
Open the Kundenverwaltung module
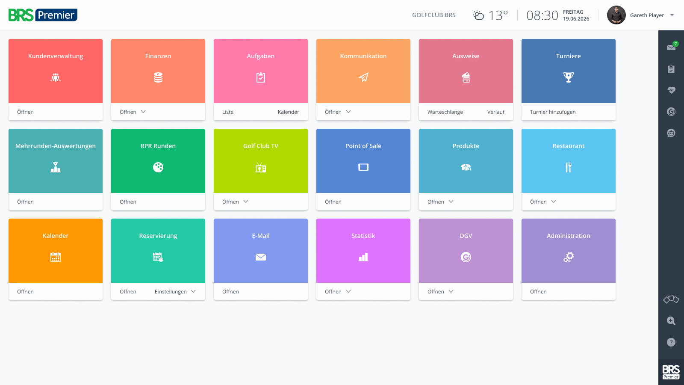click(56, 71)
